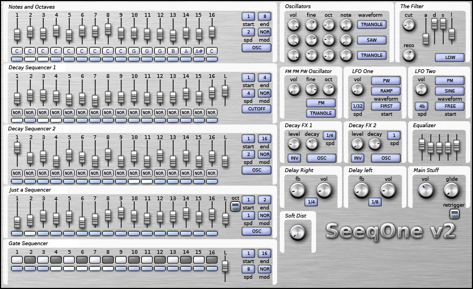Toggle the oct switch in Just a Sequencer
The width and height of the screenshot is (473, 289).
coord(235,207)
